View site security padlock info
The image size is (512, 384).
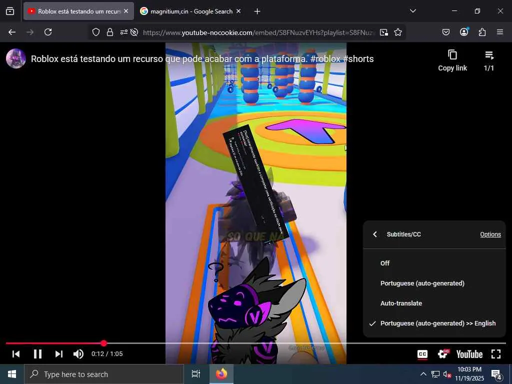[x=110, y=32]
